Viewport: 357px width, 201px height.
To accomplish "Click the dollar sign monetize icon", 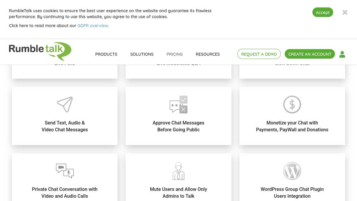I will point(292,105).
